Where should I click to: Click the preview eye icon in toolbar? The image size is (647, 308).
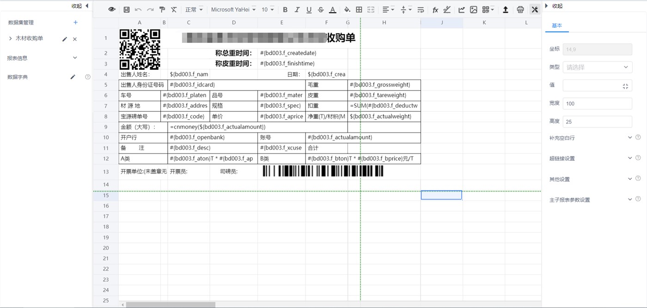click(112, 9)
